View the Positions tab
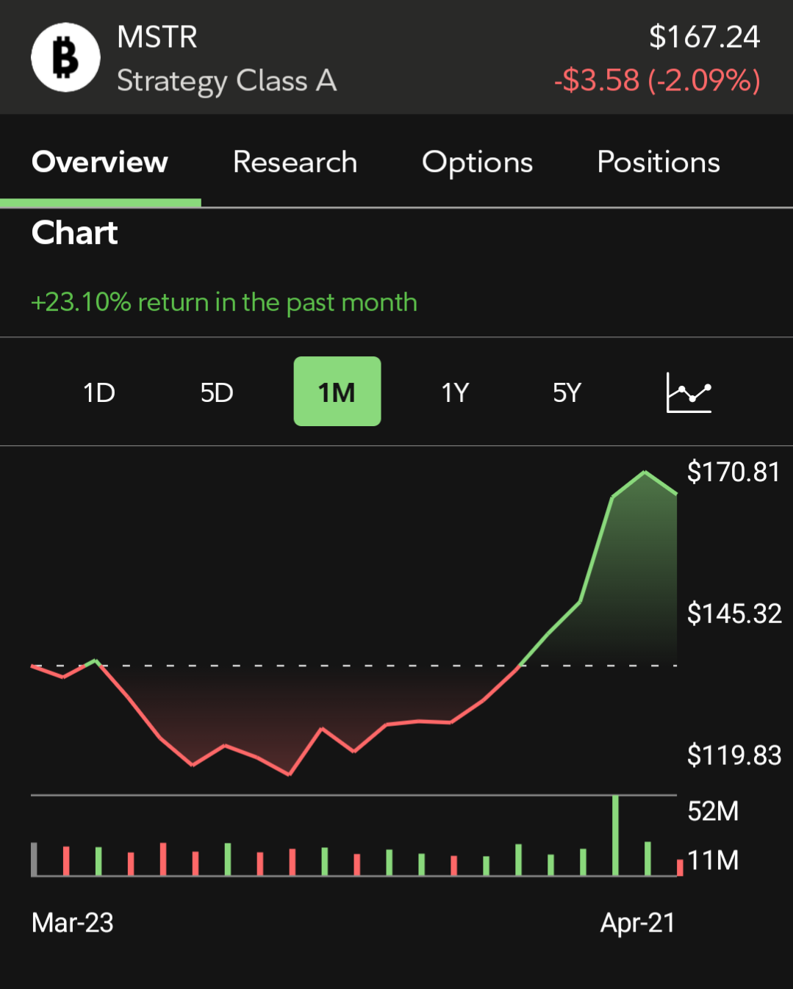This screenshot has height=989, width=793. [659, 162]
